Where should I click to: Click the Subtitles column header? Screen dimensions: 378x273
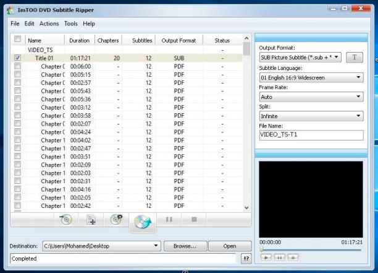pos(138,41)
